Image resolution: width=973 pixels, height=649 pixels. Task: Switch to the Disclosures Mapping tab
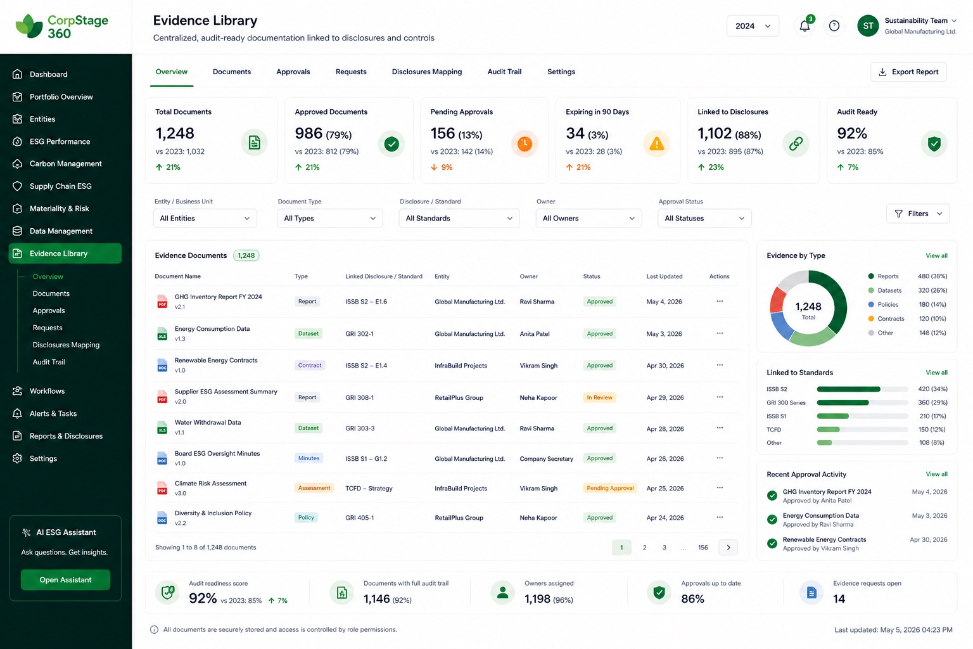point(427,72)
